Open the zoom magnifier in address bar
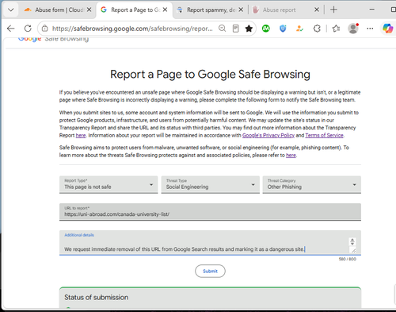 tap(223, 29)
